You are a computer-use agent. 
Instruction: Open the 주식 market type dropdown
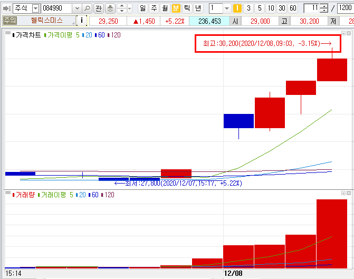(35, 8)
